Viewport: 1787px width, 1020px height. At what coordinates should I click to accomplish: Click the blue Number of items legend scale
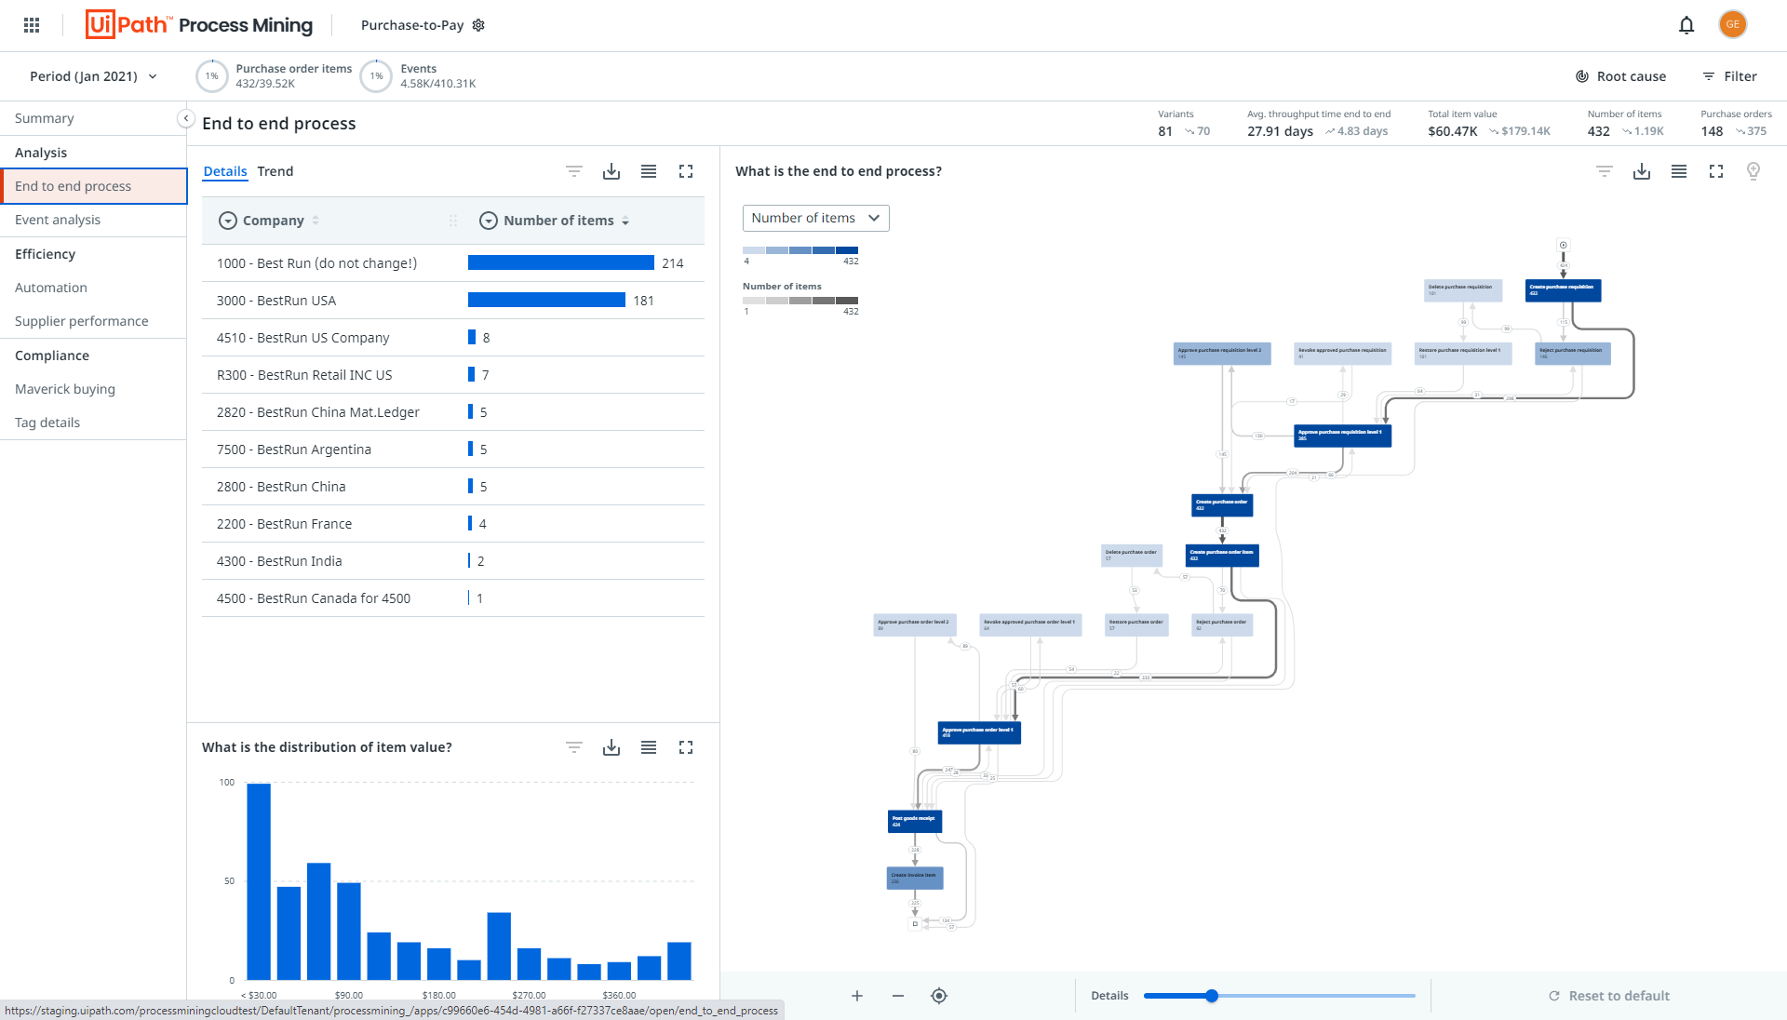(800, 250)
